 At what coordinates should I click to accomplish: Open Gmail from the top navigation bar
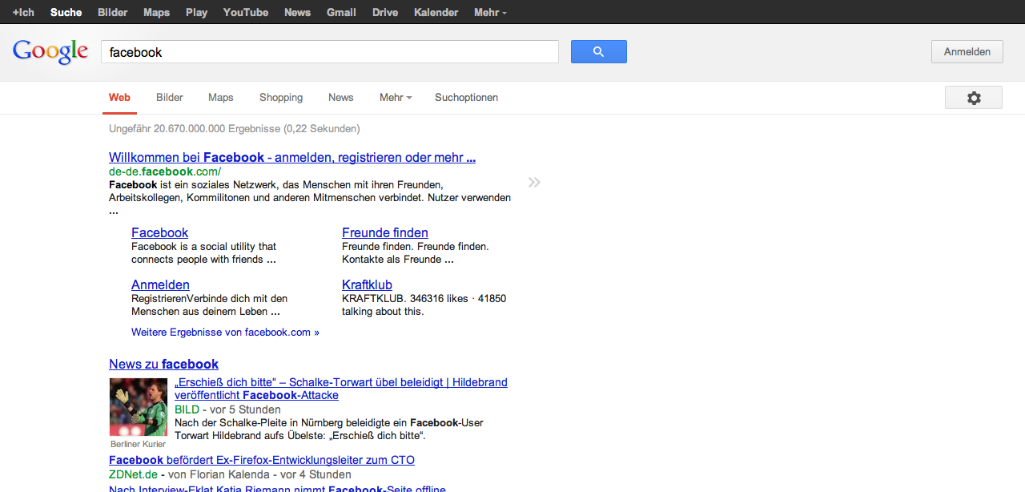click(342, 12)
